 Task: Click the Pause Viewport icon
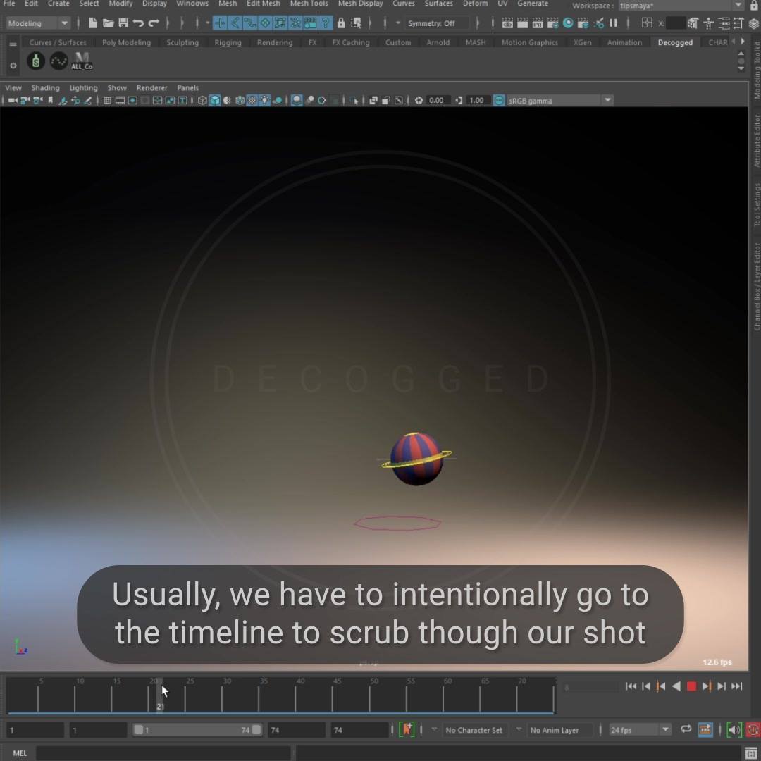(x=614, y=23)
